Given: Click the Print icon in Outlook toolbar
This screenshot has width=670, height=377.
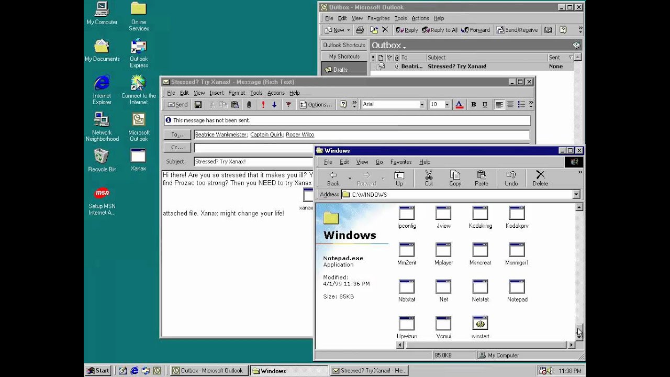Looking at the screenshot, I should [x=360, y=30].
